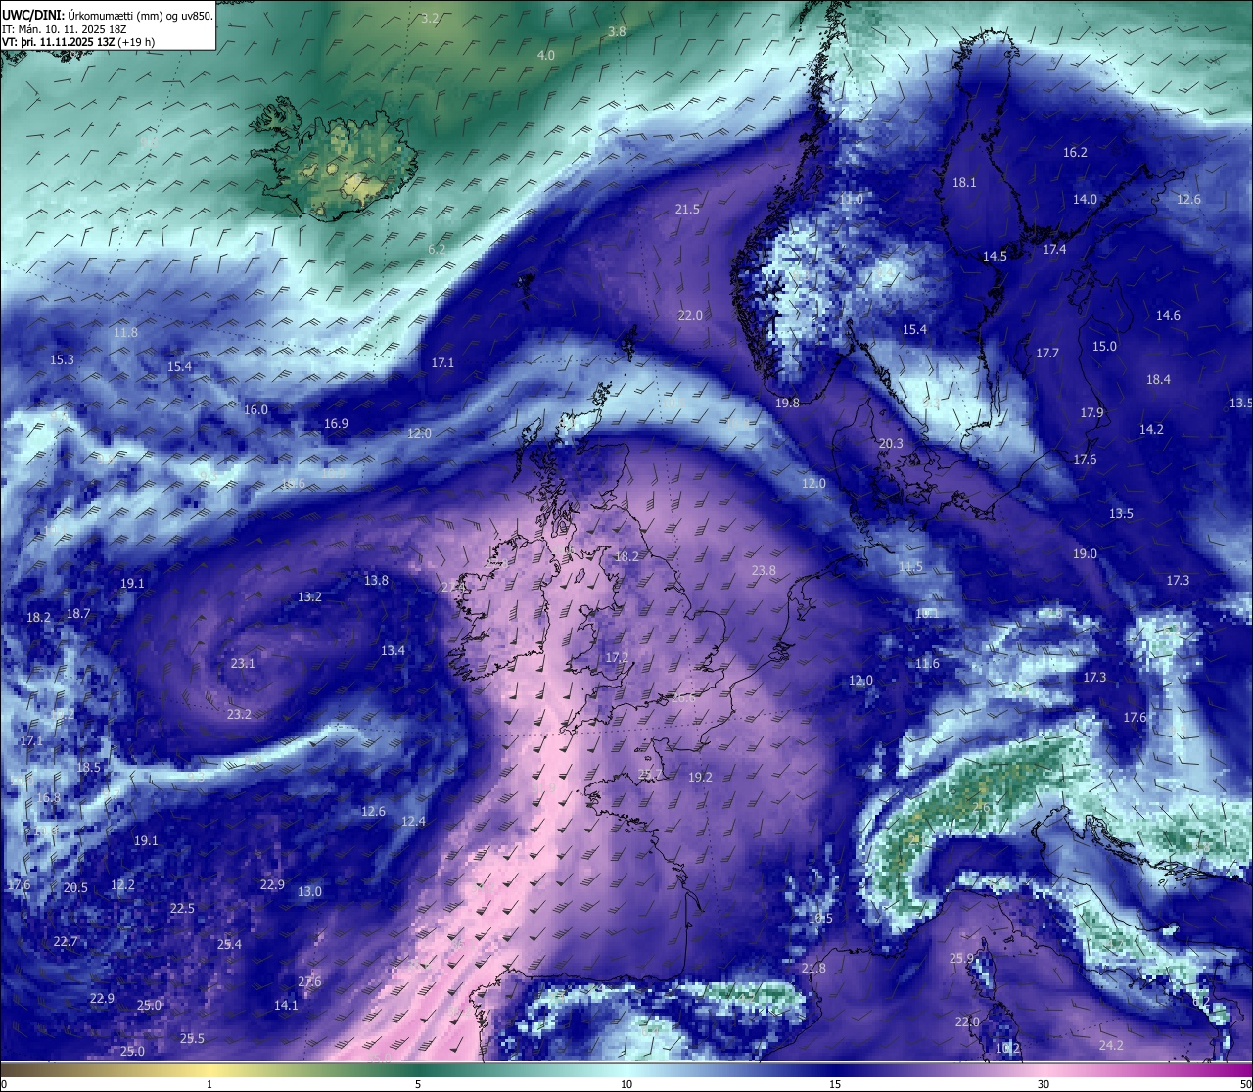Select the map value "20.5"
The height and width of the screenshot is (1092, 1253).
coord(75,888)
